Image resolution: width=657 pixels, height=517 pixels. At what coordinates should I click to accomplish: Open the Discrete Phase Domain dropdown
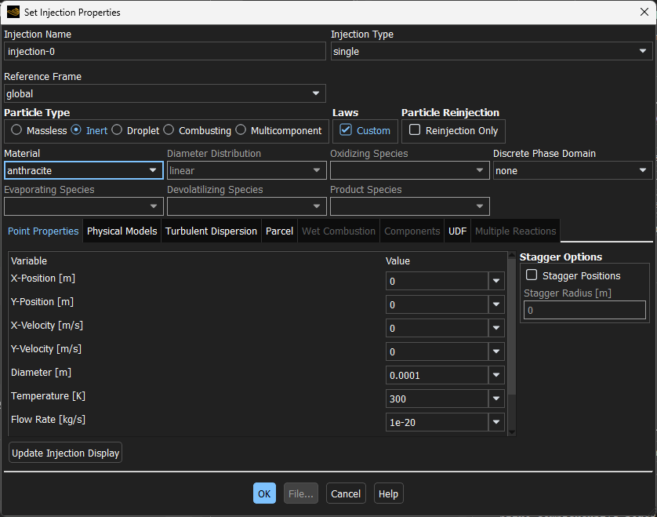coord(572,170)
